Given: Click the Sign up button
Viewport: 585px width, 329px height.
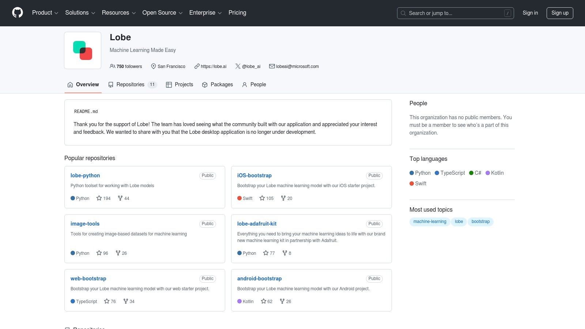Looking at the screenshot, I should (560, 13).
